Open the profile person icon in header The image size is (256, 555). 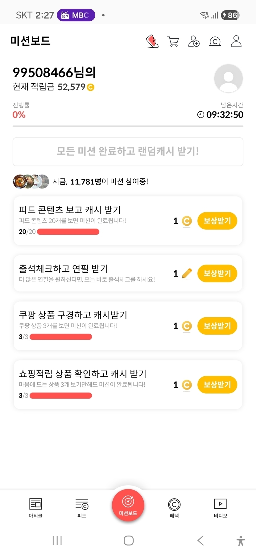(x=236, y=41)
